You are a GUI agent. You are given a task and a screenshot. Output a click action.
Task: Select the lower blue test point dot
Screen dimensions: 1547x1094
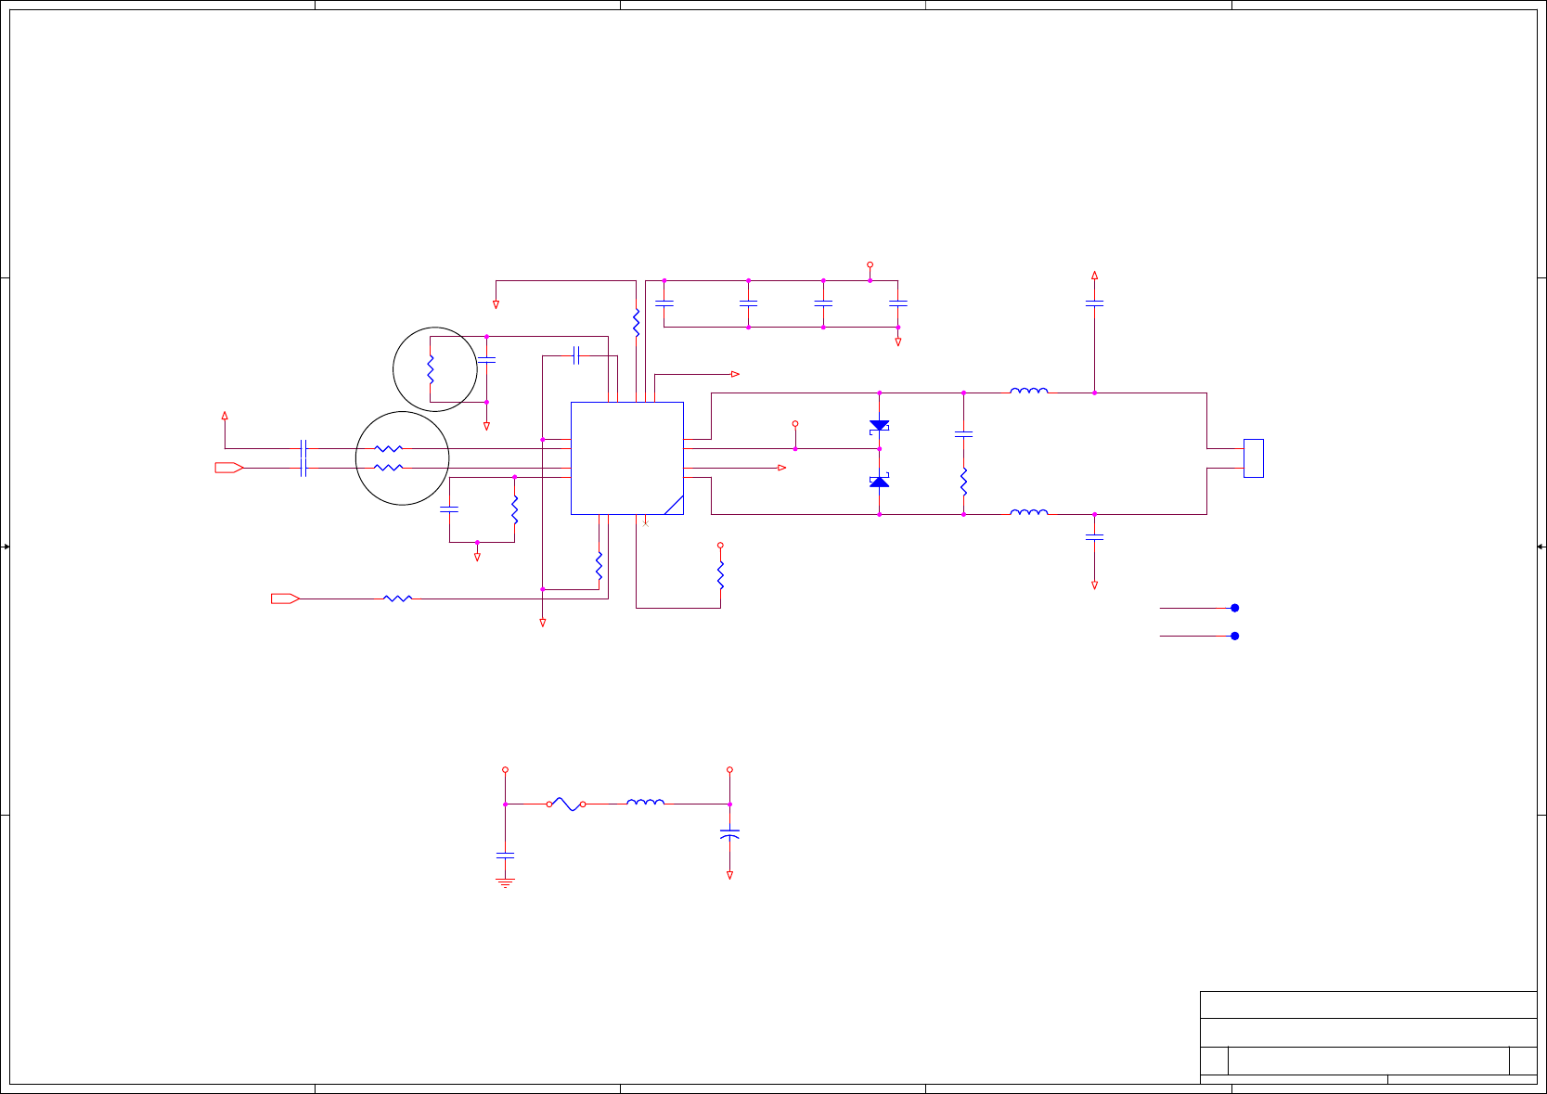click(1234, 636)
